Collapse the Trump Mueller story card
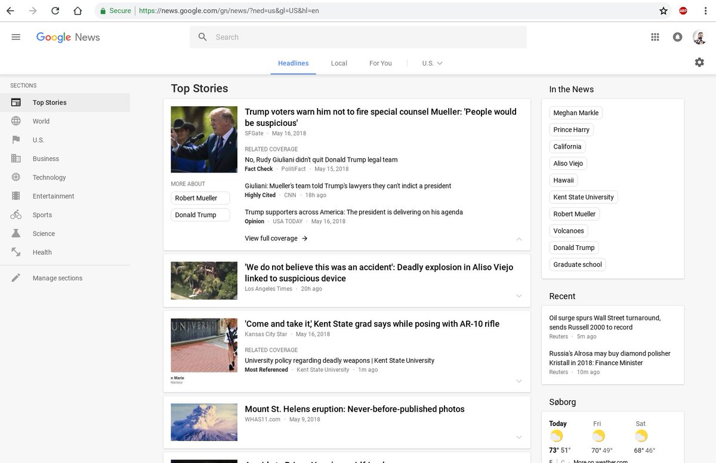 [x=519, y=239]
